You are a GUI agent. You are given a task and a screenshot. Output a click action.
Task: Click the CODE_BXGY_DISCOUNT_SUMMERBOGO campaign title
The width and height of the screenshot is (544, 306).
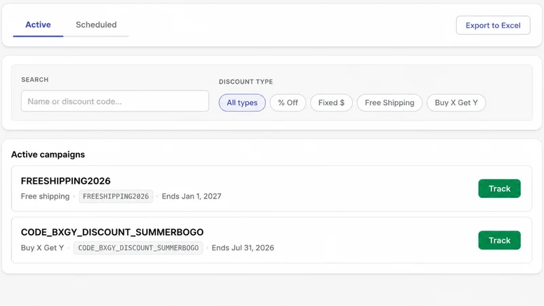112,232
